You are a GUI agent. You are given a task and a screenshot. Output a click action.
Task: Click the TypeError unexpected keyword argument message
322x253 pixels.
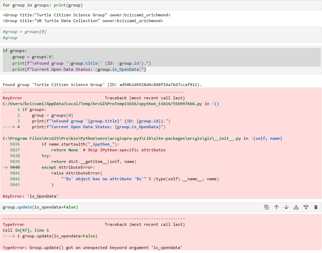92,248
